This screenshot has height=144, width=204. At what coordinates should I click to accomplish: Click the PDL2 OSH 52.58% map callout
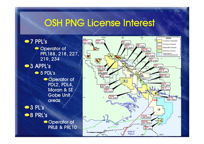coord(105,76)
